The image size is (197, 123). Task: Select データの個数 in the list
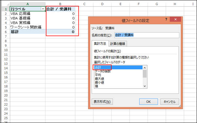118,71
